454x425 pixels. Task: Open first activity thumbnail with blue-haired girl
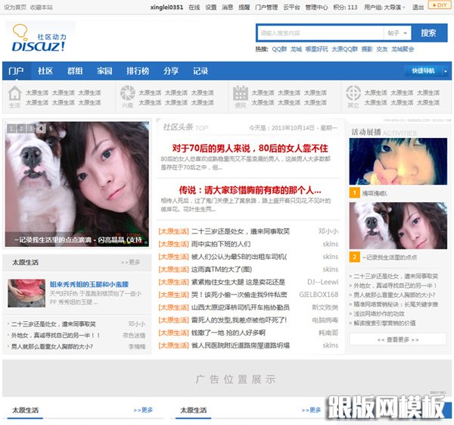coord(398,161)
